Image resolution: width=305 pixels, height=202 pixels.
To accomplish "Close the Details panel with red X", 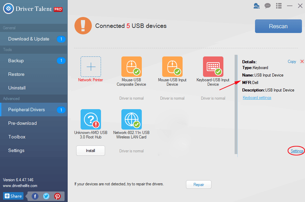I will (x=302, y=62).
